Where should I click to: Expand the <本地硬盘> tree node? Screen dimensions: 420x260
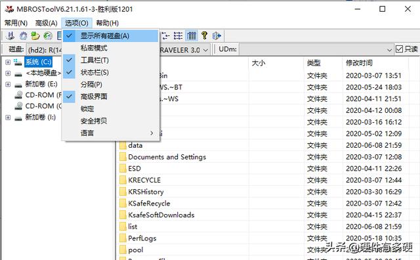(x=8, y=73)
